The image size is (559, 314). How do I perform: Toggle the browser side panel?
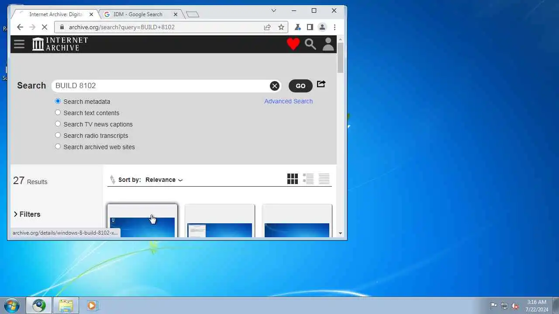[x=310, y=27]
